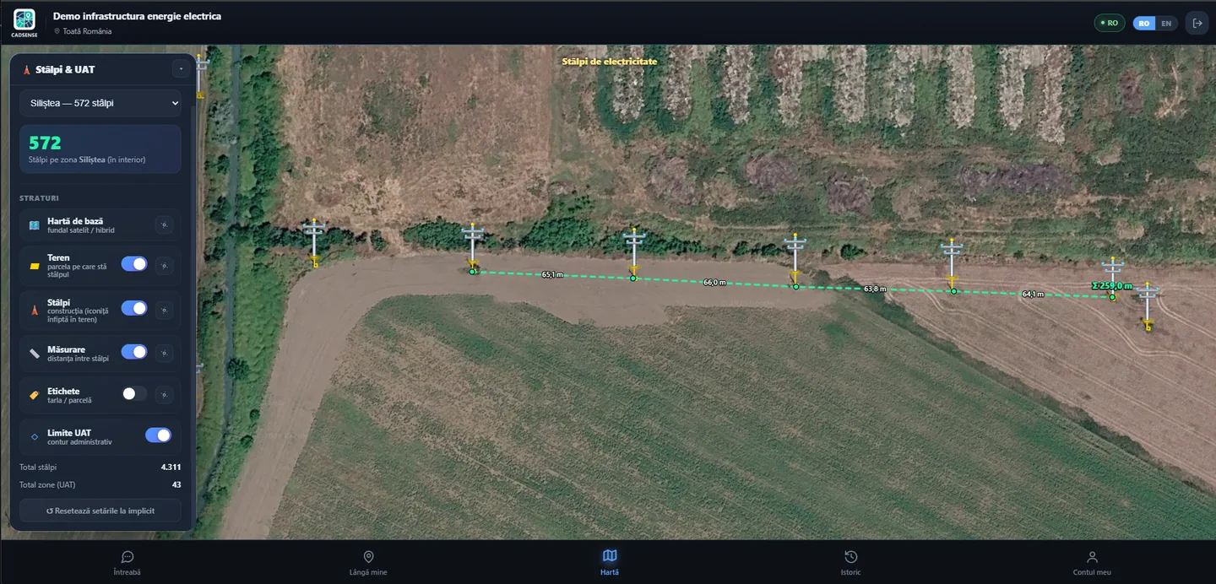
Task: Select the Hartă tab
Action: pyautogui.click(x=610, y=563)
